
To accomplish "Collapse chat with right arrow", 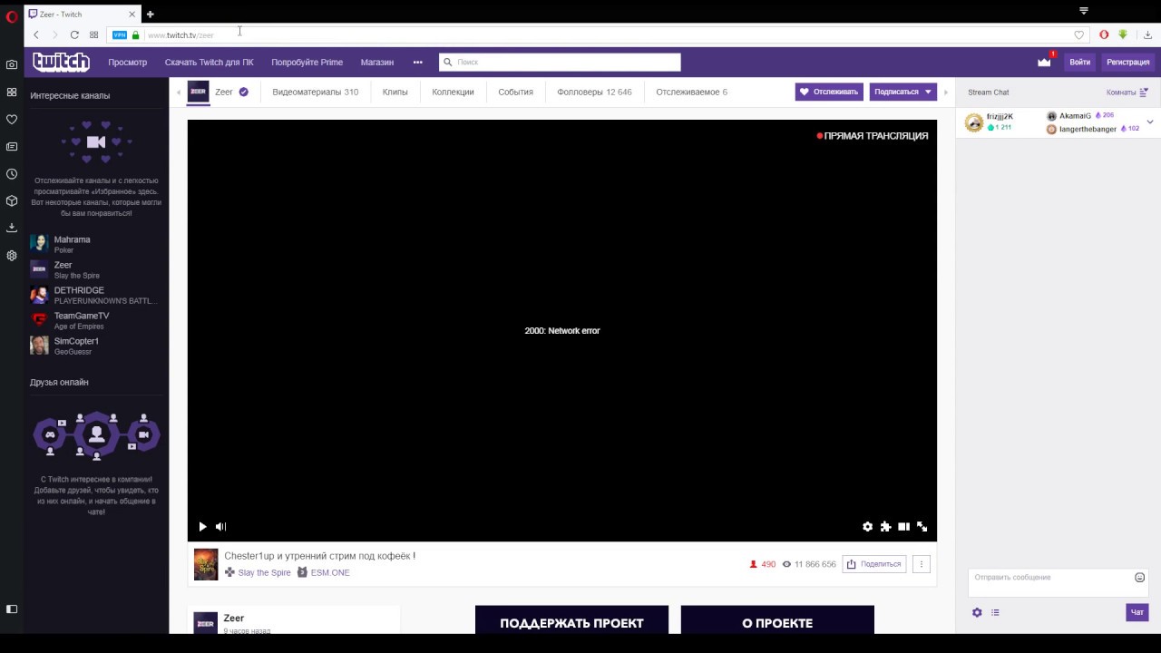I will point(946,92).
